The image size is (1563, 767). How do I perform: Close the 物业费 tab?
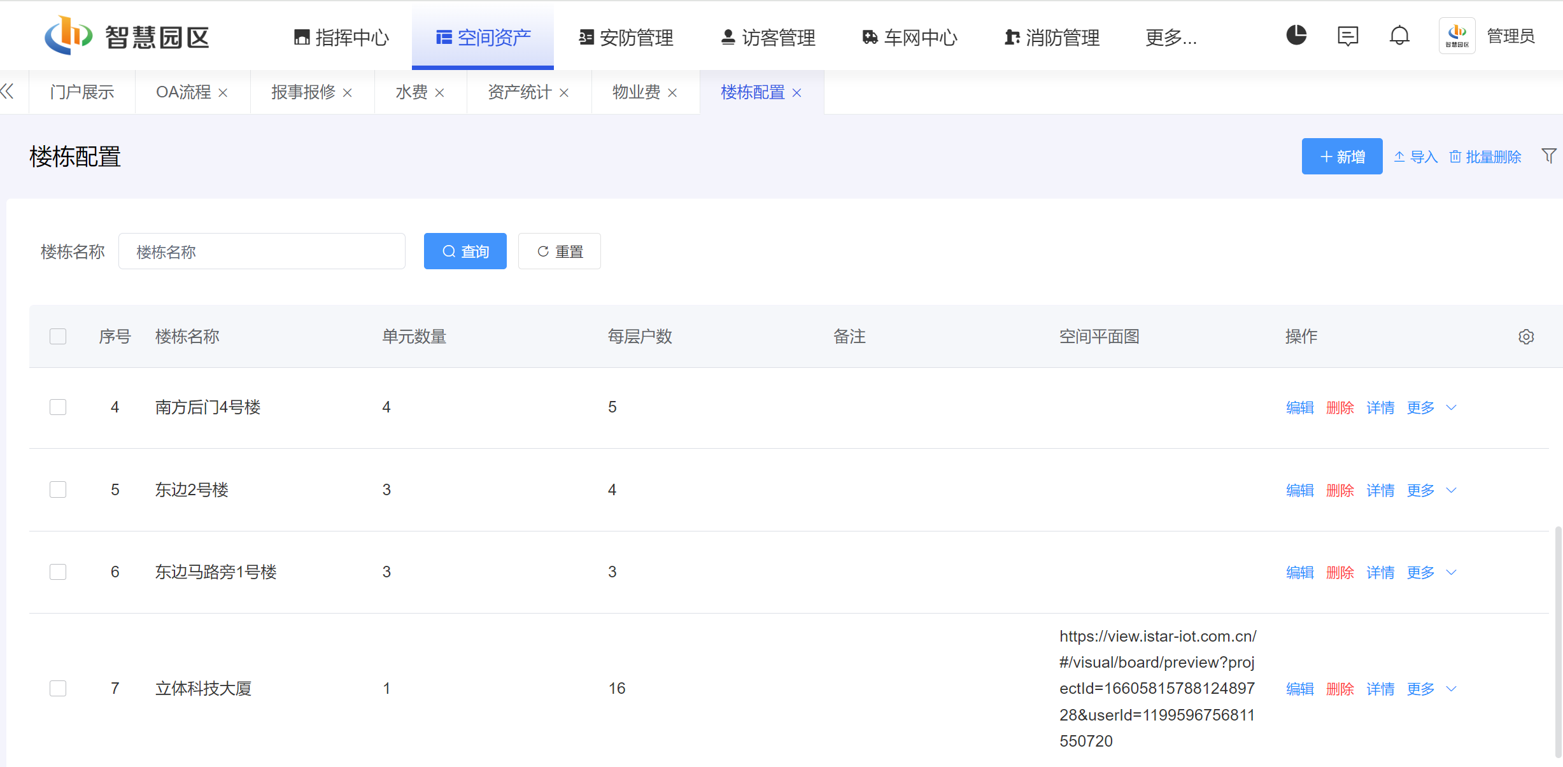[672, 93]
